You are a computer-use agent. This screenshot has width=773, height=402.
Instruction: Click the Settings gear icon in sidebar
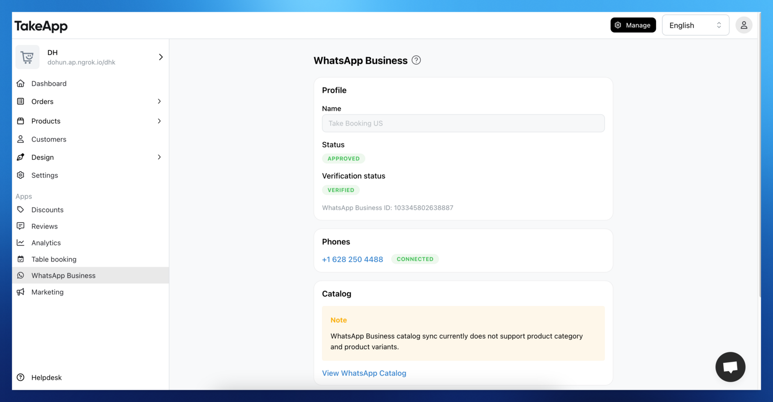click(x=20, y=175)
